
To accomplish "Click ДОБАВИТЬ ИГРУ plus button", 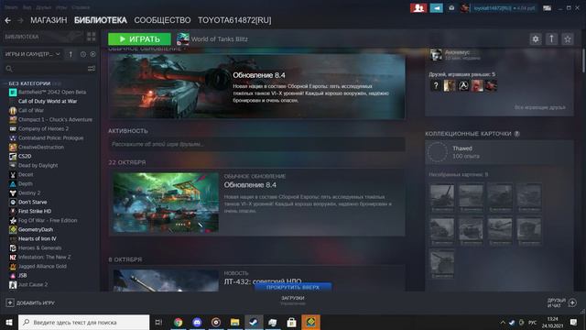I will tap(10, 302).
